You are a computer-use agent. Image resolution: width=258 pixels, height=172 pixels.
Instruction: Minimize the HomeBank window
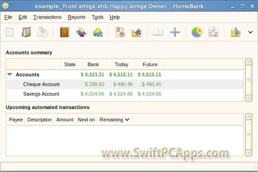coord(233,6)
